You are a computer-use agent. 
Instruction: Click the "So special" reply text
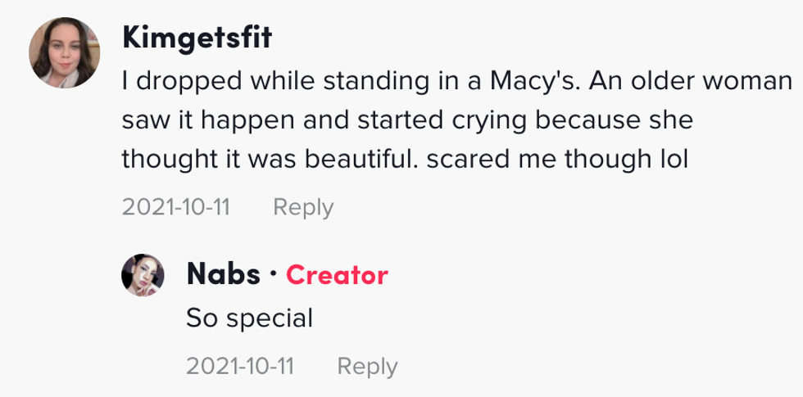click(x=250, y=318)
